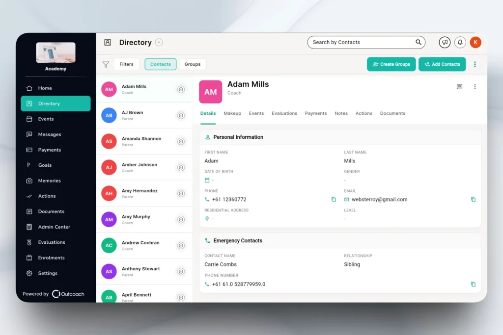
Task: Open the toolbar more options dots
Action: [475, 64]
